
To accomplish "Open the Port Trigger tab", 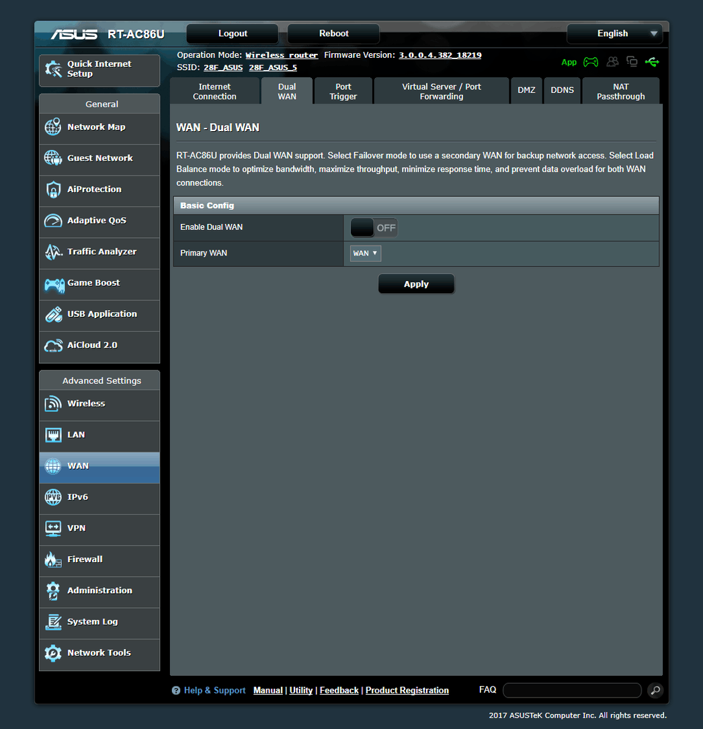I will coord(343,91).
